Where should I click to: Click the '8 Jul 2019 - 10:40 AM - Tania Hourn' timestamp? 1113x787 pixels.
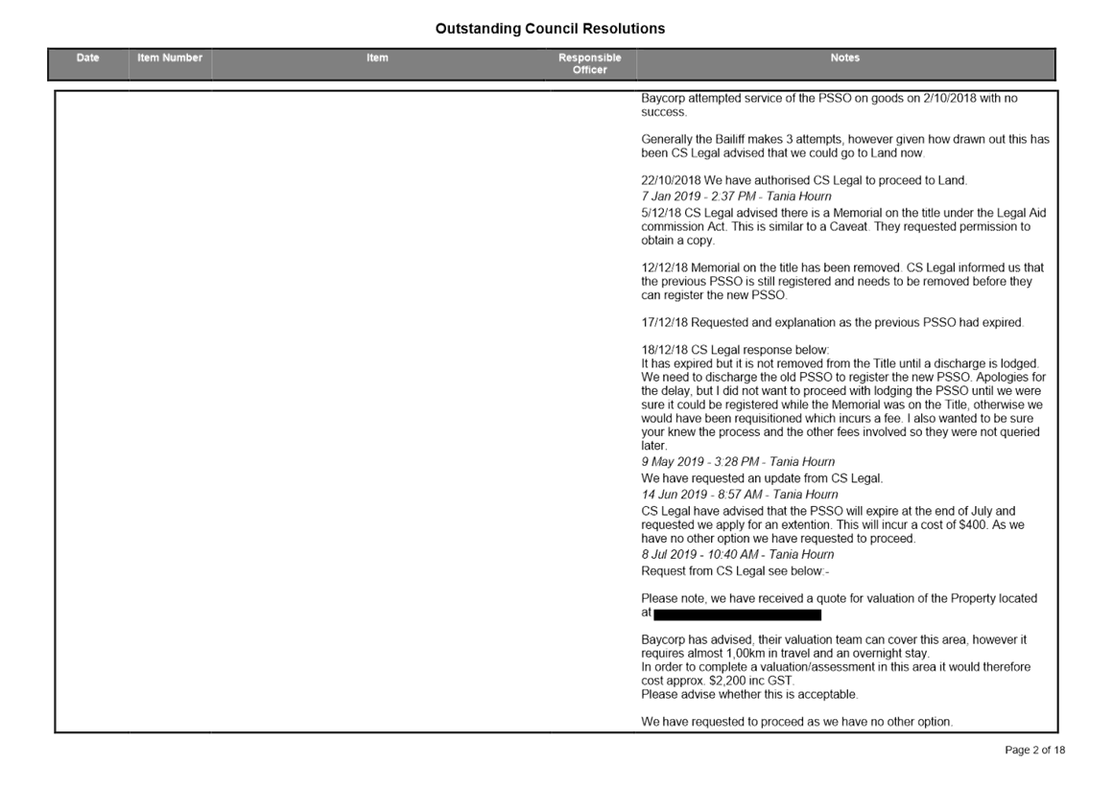pos(738,554)
